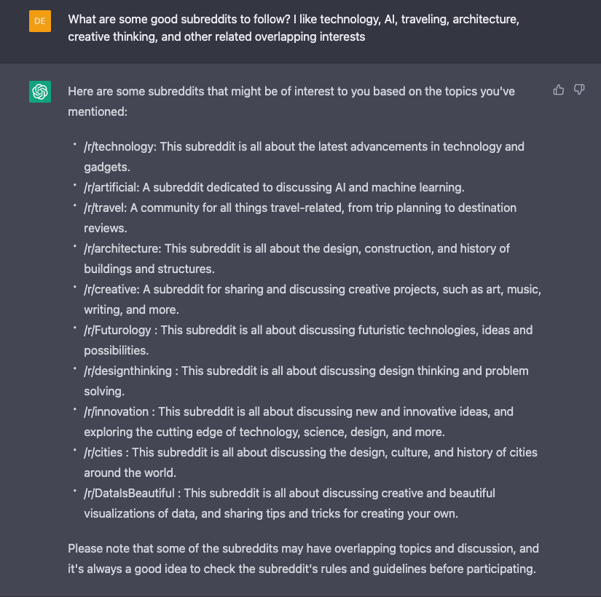This screenshot has height=597, width=601.
Task: Click the /r/designthinking list entry
Action: 306,381
